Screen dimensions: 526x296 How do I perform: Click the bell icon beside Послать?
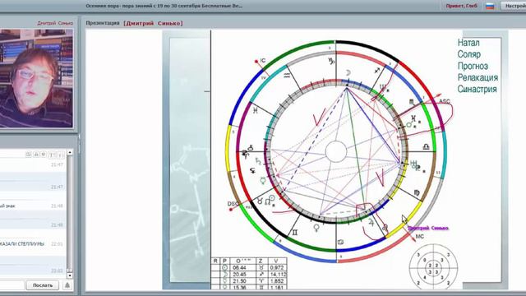(67, 285)
